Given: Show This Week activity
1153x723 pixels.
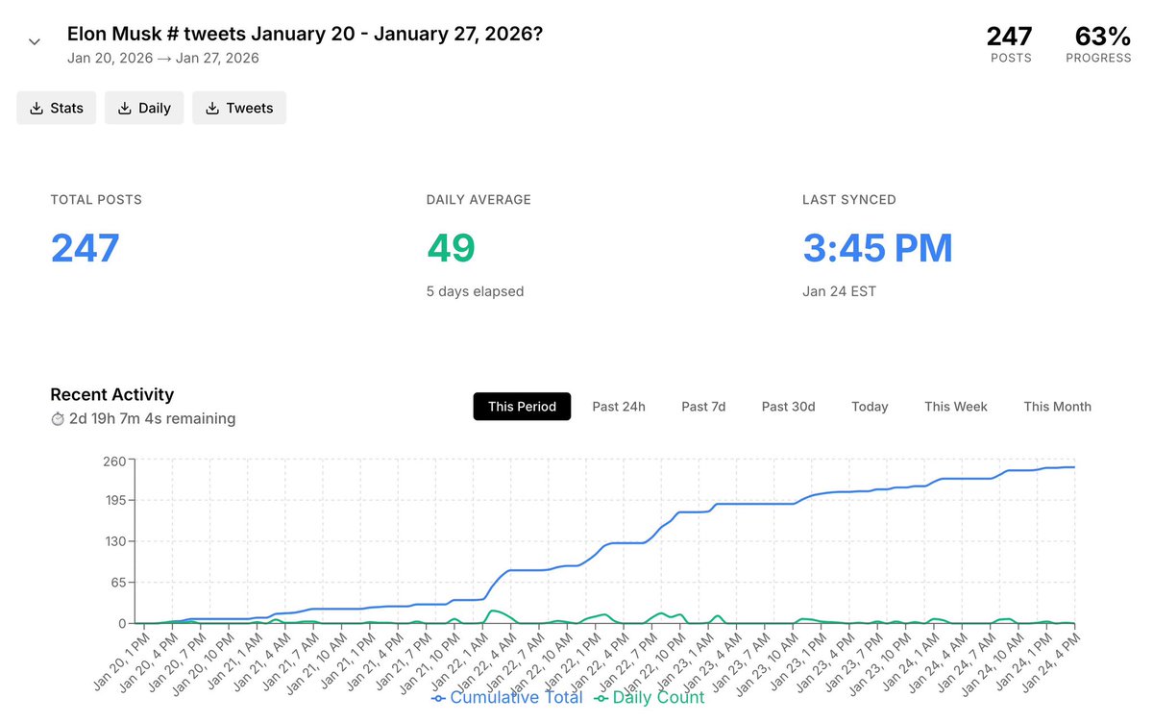Looking at the screenshot, I should coord(956,407).
